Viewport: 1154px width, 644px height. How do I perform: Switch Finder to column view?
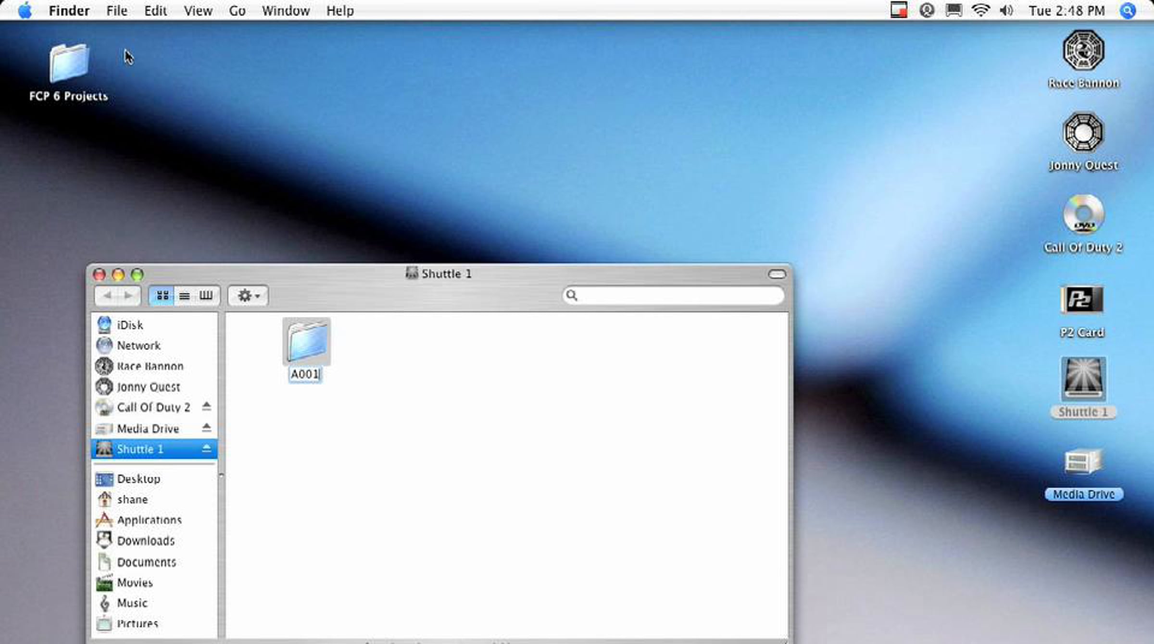pos(206,296)
